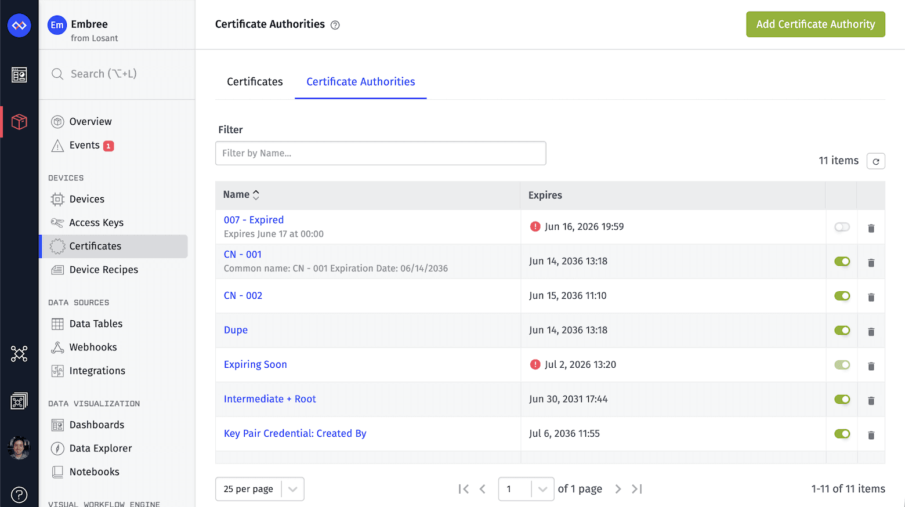Viewport: 905px width, 507px height.
Task: Go to the next page
Action: (618, 489)
